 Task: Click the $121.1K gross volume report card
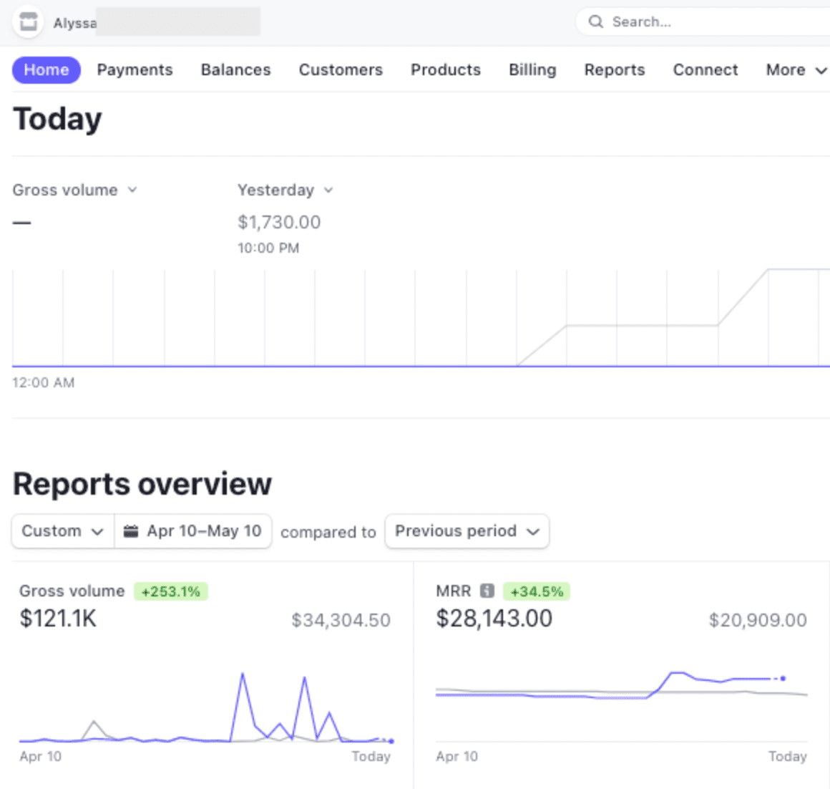pos(205,673)
